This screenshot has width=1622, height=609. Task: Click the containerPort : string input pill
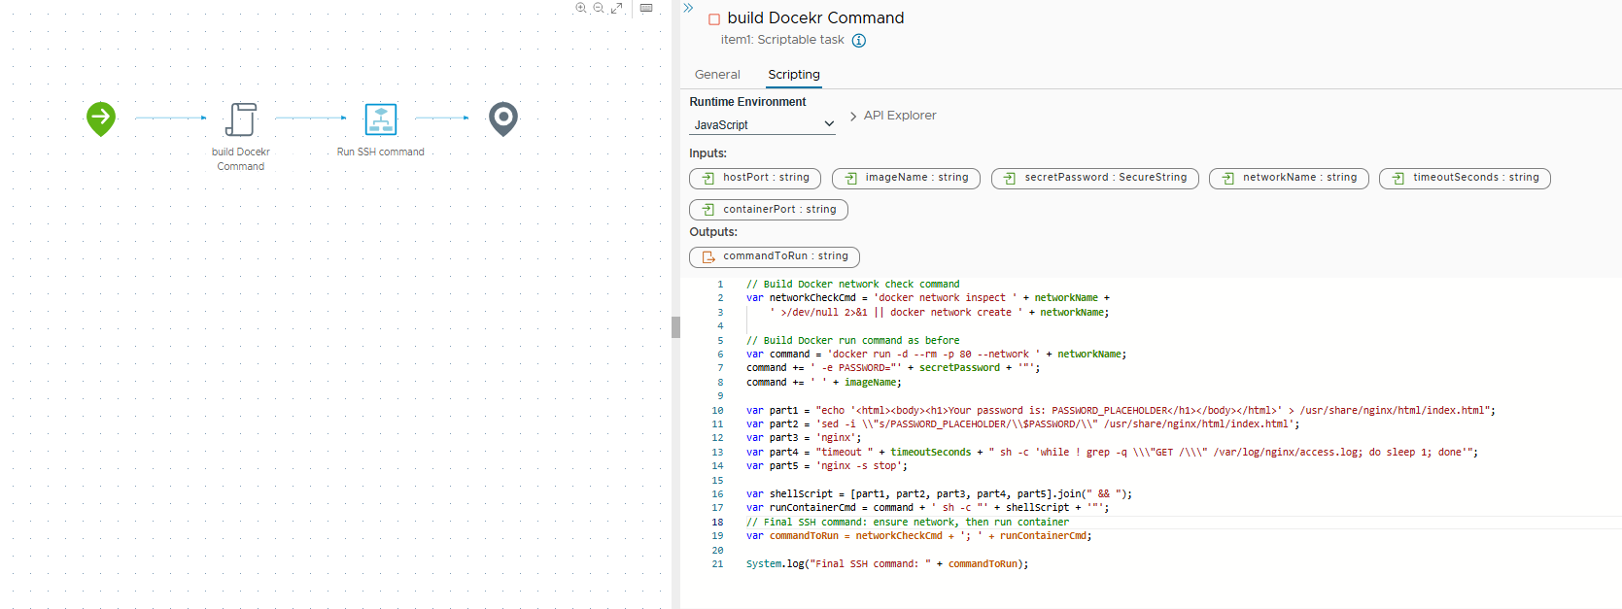click(769, 210)
